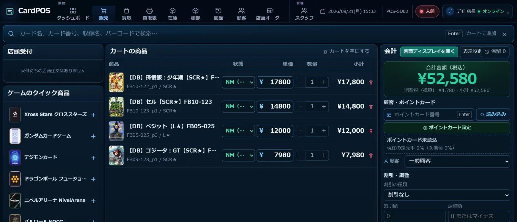517x222 pixels.
Task: Open ポイントカード設定
Action: [447, 128]
